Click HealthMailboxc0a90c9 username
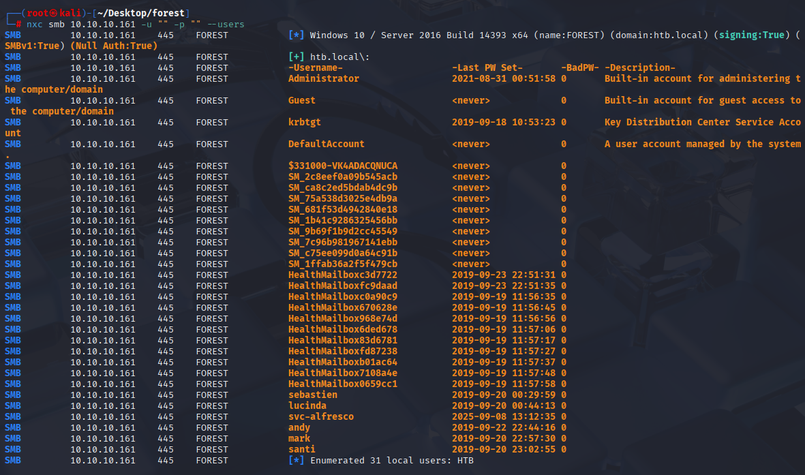The height and width of the screenshot is (475, 805). (x=342, y=297)
